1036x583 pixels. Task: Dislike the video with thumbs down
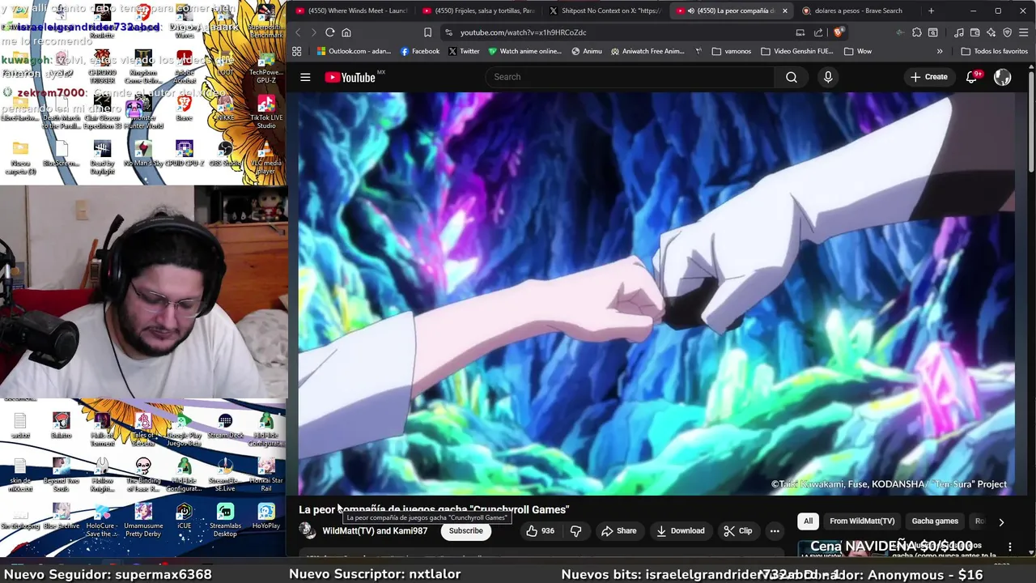(576, 530)
